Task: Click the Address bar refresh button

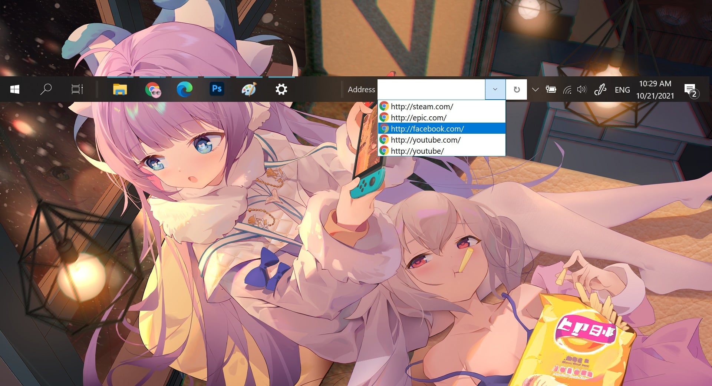Action: 517,89
